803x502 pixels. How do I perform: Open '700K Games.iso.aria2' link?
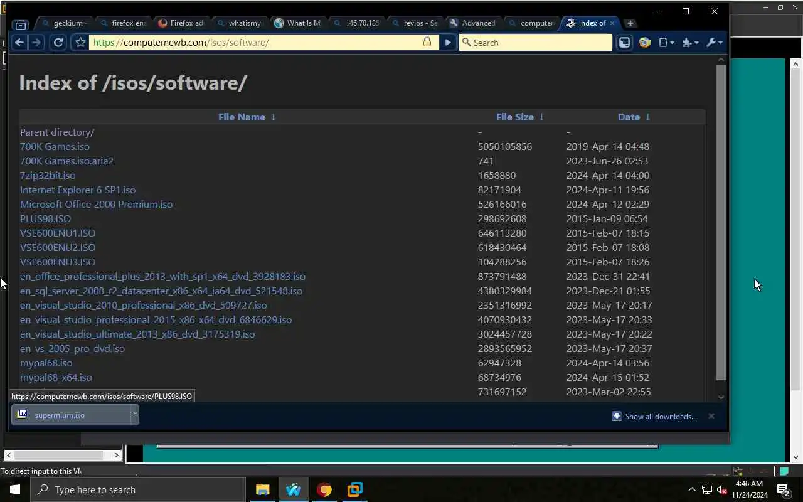[x=66, y=161]
